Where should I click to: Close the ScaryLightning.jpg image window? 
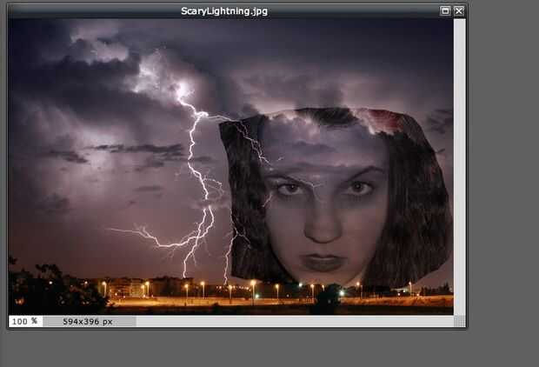coord(459,11)
